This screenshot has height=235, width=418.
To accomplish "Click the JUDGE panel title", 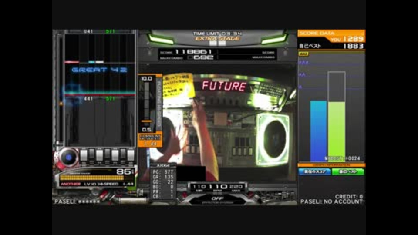I will click(163, 166).
